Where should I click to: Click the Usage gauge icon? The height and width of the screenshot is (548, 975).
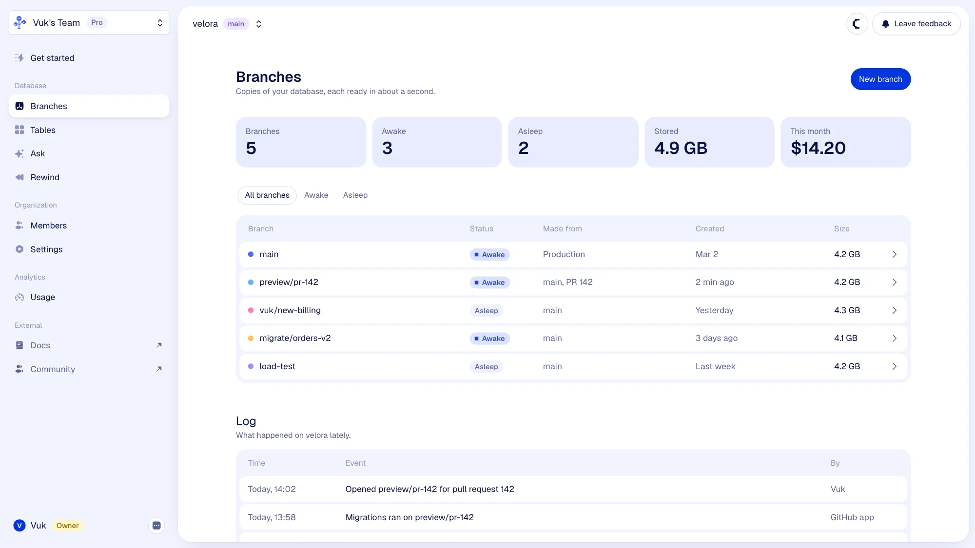point(19,297)
